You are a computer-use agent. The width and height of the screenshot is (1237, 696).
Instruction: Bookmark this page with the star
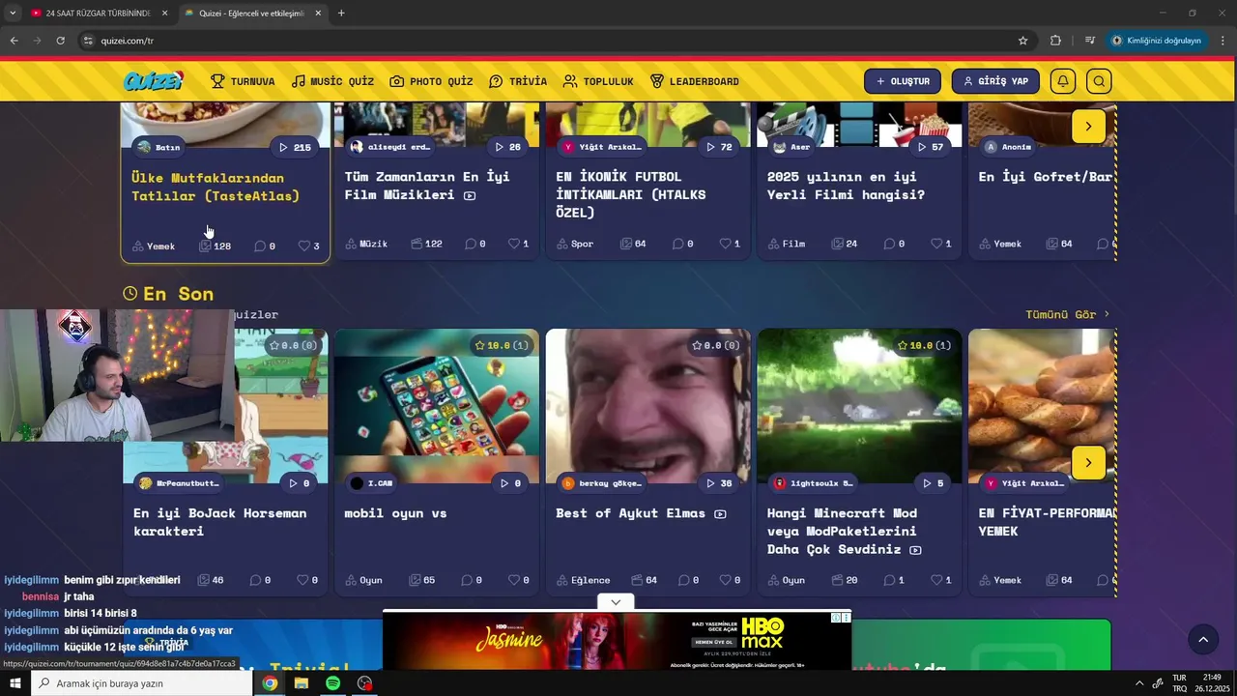coord(1022,41)
